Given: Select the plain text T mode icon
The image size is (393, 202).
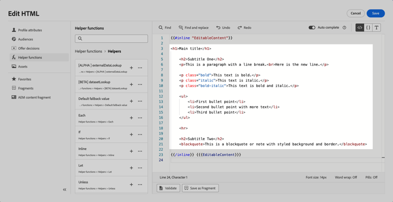Looking at the screenshot, I should [376, 28].
